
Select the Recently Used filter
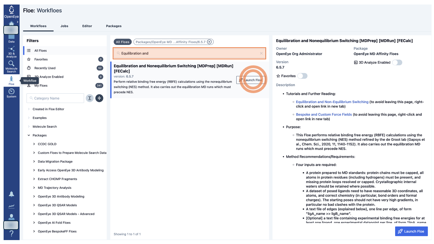point(45,68)
